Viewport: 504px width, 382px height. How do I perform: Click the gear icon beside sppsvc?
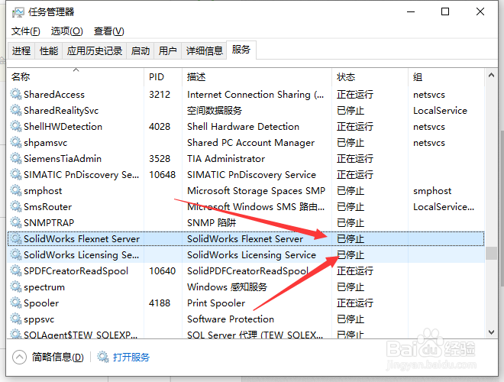click(x=16, y=319)
